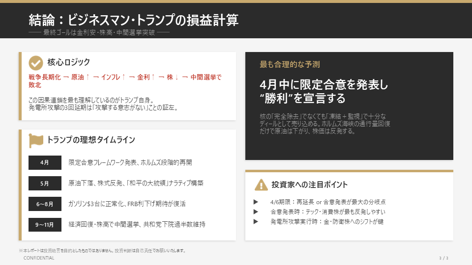Image resolution: width=472 pixels, height=265 pixels.
Task: Click the arrow bullet before 合意発表時
Action: click(256, 212)
